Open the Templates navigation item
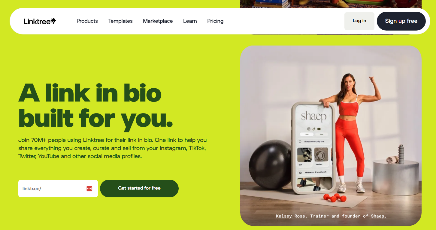The width and height of the screenshot is (436, 230). (120, 21)
